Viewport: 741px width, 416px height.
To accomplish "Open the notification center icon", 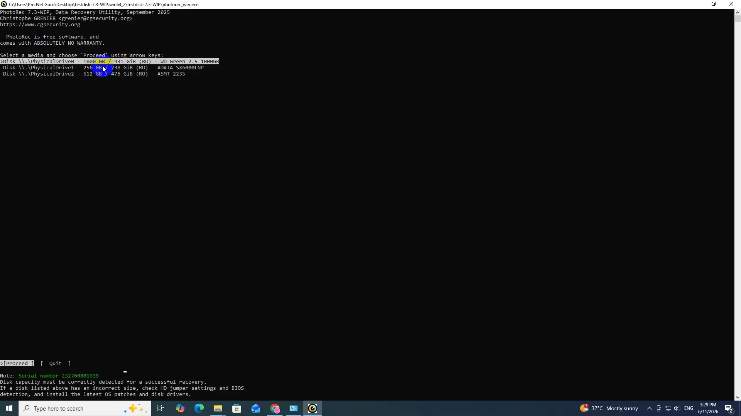I will 729,408.
